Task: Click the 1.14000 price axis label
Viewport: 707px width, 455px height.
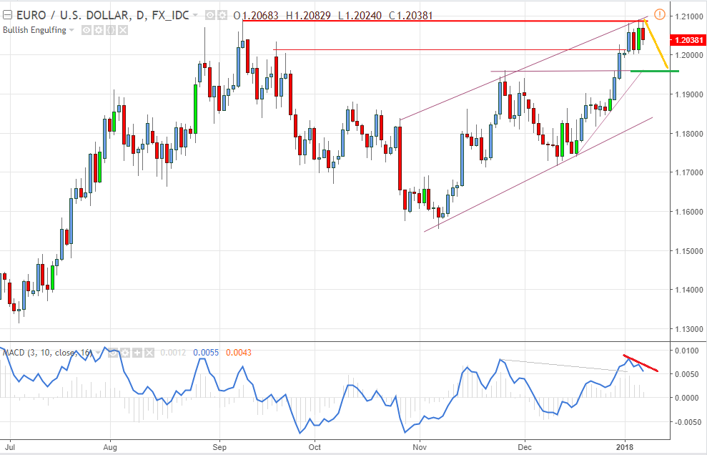Action: point(689,290)
